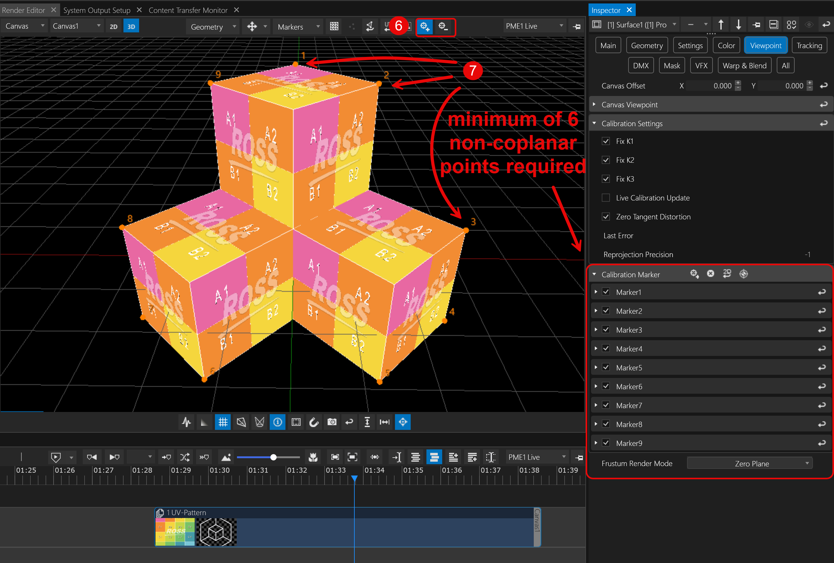Uncheck the Fix K1 checkbox
Viewport: 834px width, 563px height.
606,141
